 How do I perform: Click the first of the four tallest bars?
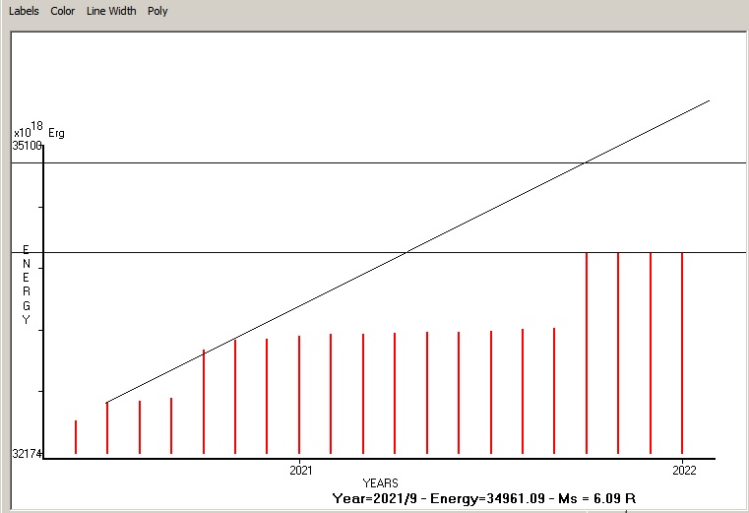(x=587, y=354)
